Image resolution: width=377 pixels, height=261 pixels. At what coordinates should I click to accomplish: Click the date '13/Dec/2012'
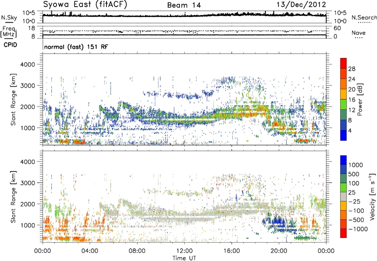(302, 5)
